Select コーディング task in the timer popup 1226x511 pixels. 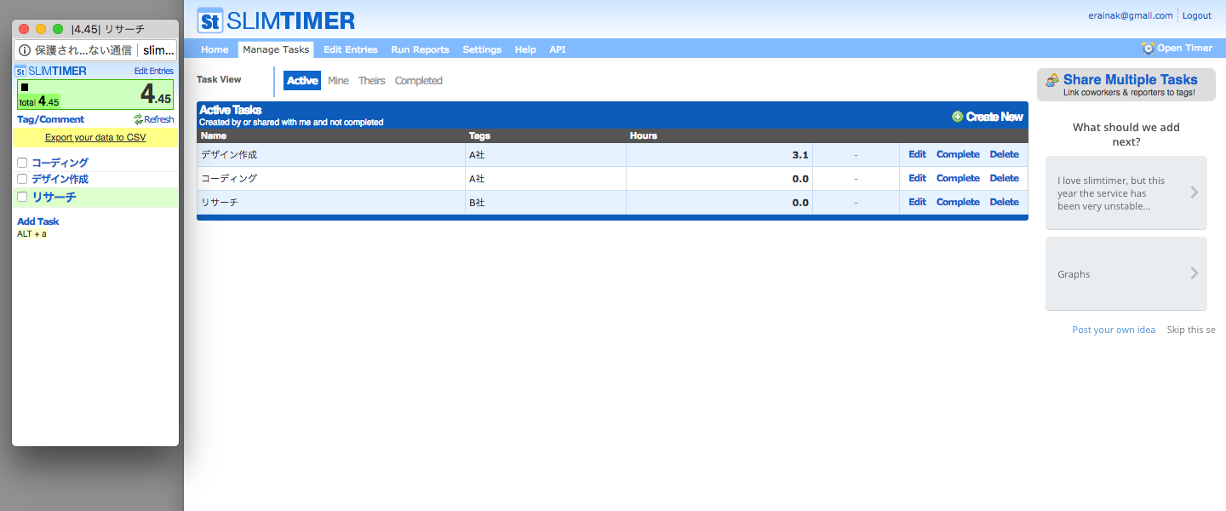point(60,163)
